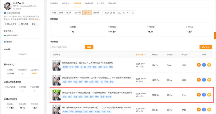Click the orange details icon for the 2021-07-04 video
216x114 pixels.
[199, 109]
